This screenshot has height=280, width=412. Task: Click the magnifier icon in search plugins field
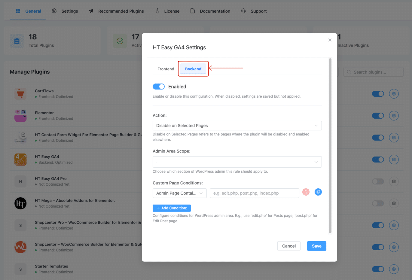point(349,72)
